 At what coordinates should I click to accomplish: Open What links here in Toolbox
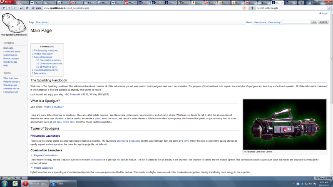pos(11,78)
